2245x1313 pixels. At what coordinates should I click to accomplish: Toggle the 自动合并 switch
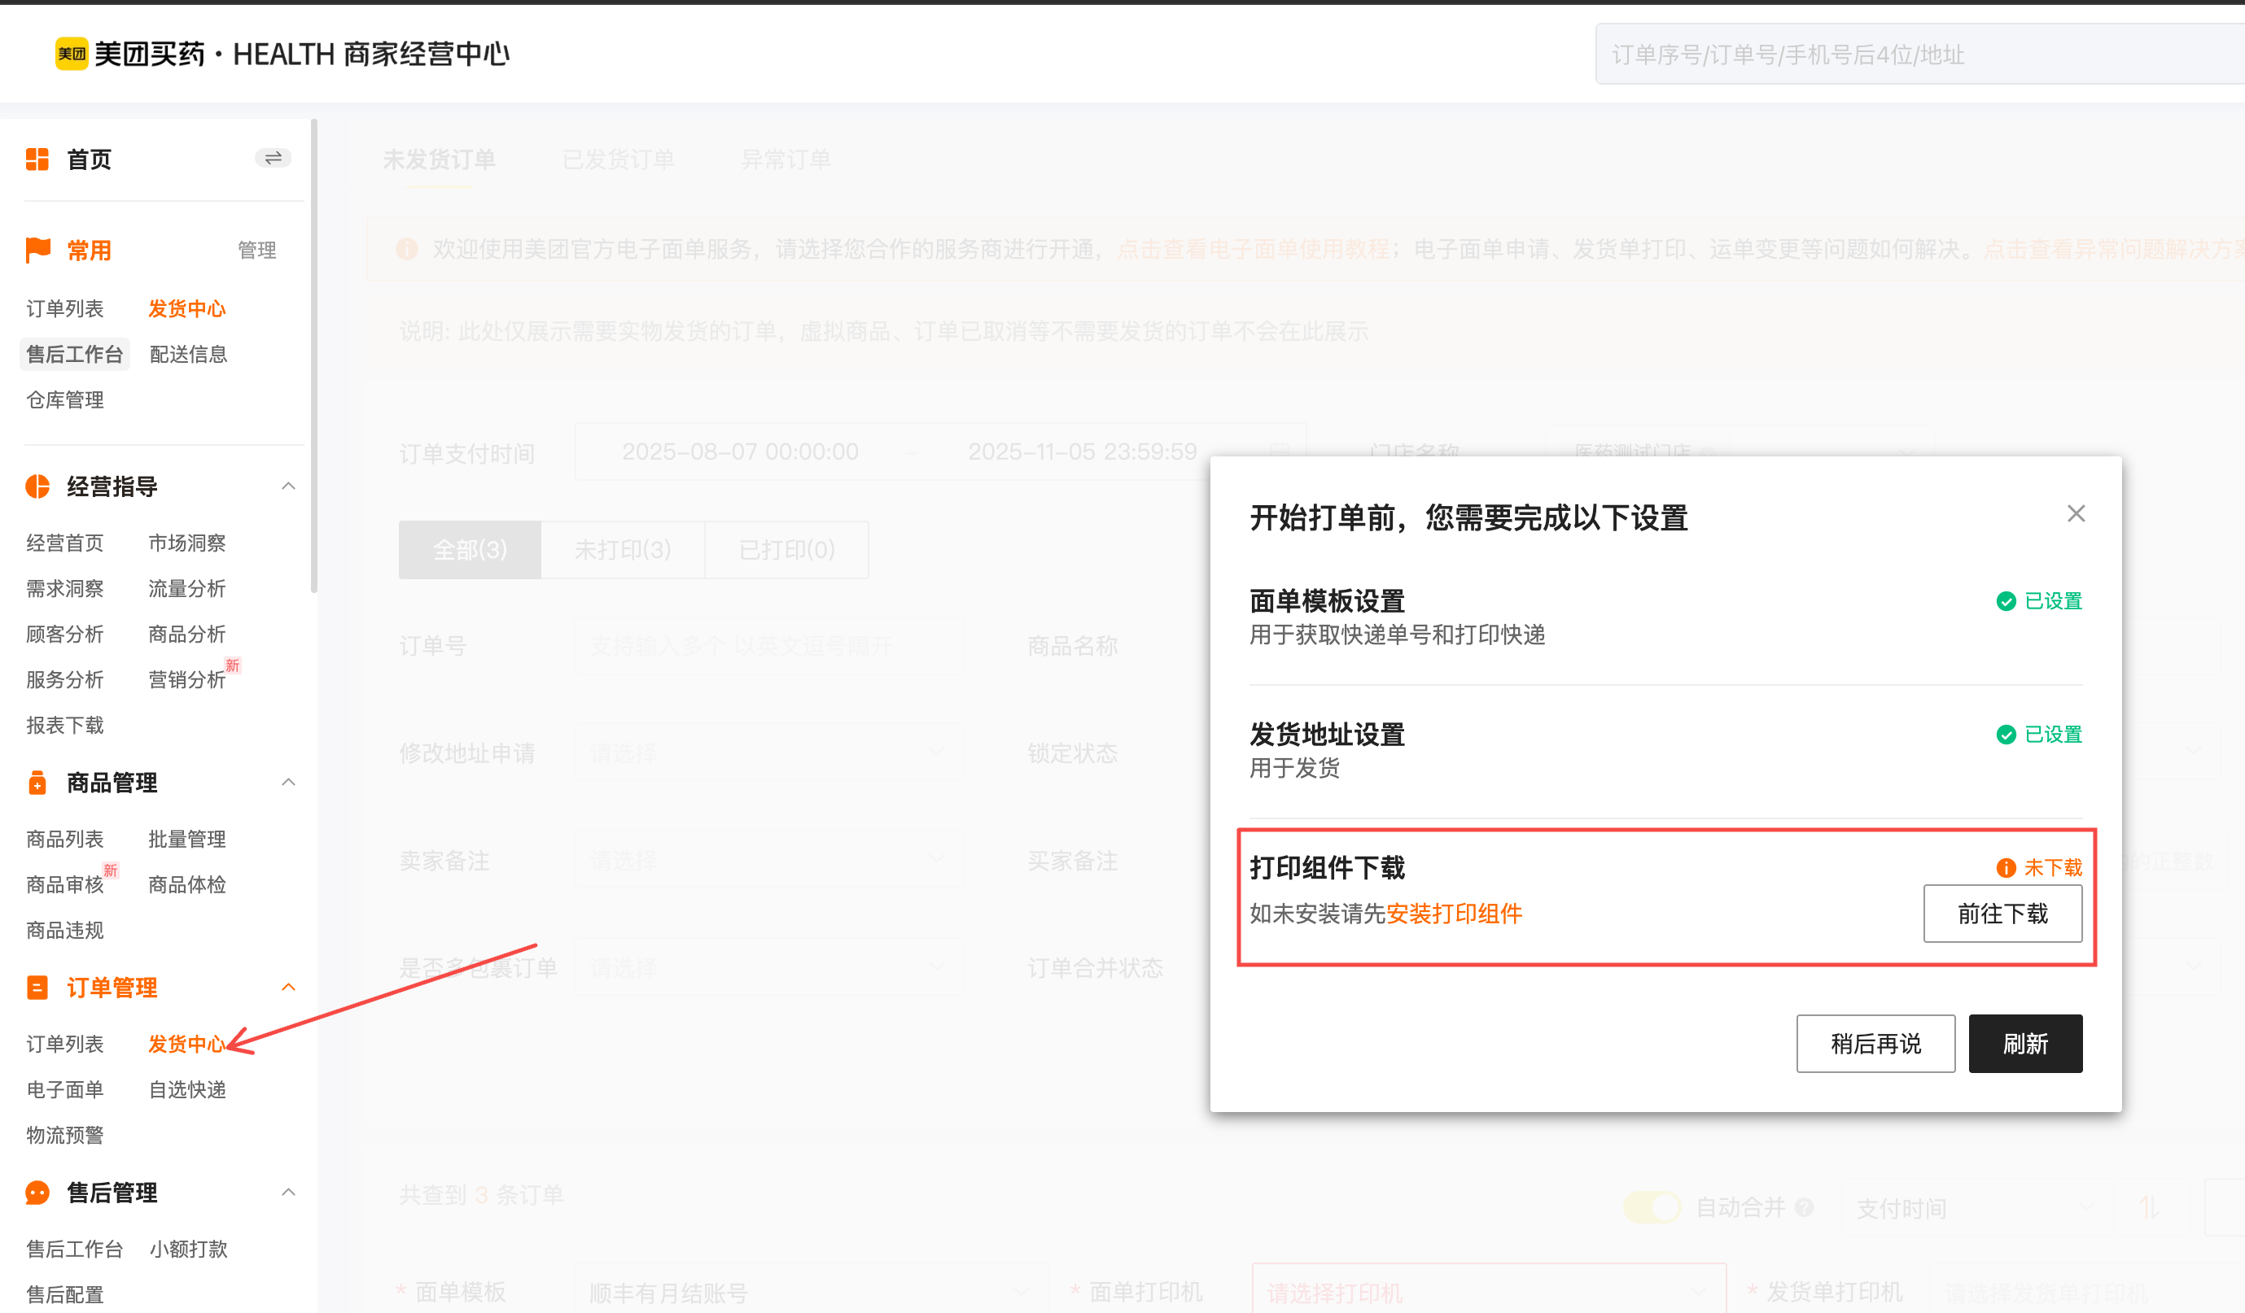pos(1651,1207)
